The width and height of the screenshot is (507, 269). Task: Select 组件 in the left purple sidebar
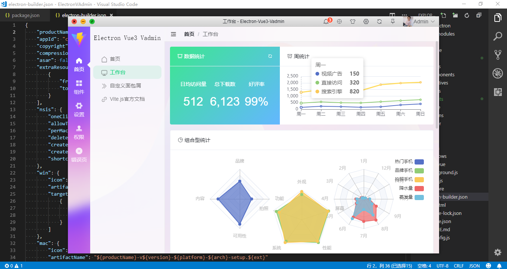[79, 88]
